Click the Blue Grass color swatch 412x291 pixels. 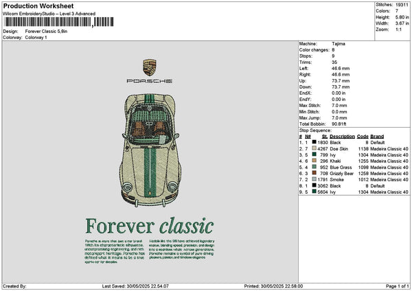tap(314, 167)
